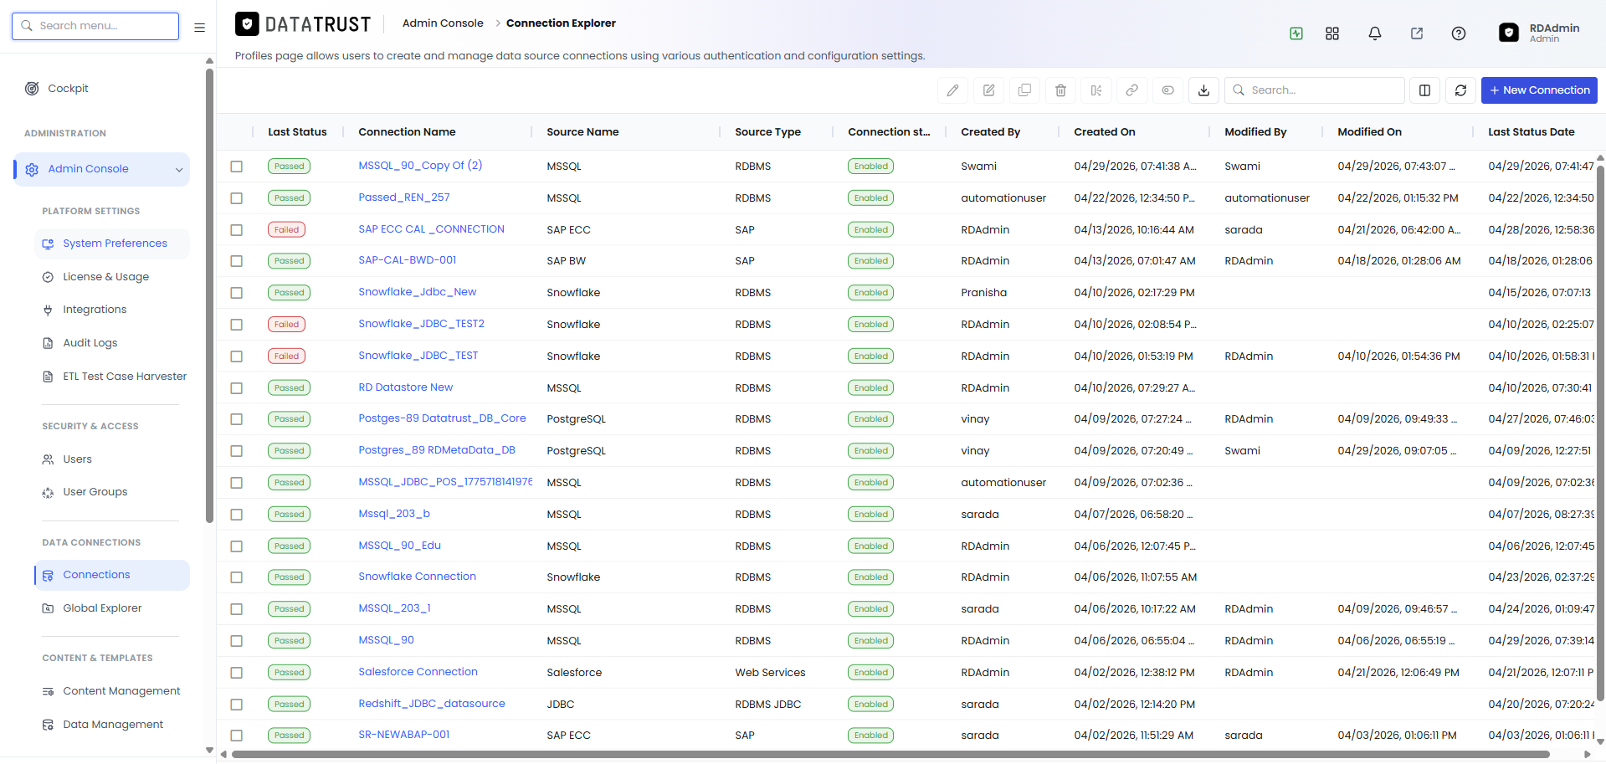Tick the checkbox for MSSQL_90_Copy Of (2)
The width and height of the screenshot is (1606, 764).
(237, 167)
